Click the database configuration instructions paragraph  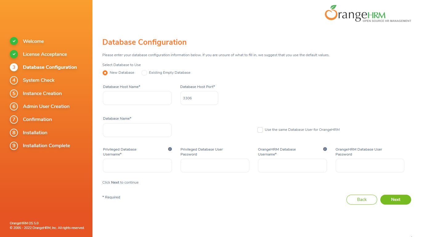[x=216, y=55]
